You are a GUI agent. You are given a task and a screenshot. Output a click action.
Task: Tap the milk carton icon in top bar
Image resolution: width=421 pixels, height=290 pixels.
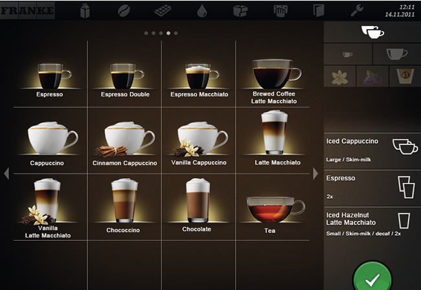tap(85, 10)
